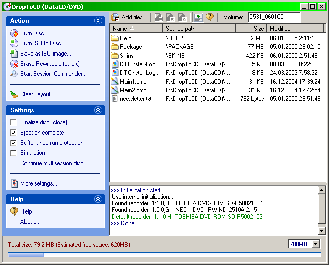Image resolution: width=329 pixels, height=265 pixels.
Task: Collapse the Settings panel chevron
Action: [x=98, y=110]
